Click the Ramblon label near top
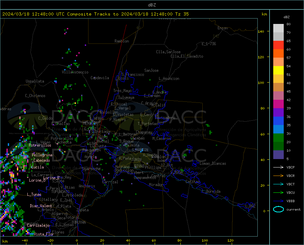Viewport: 304px width, 245px height. [x=122, y=41]
